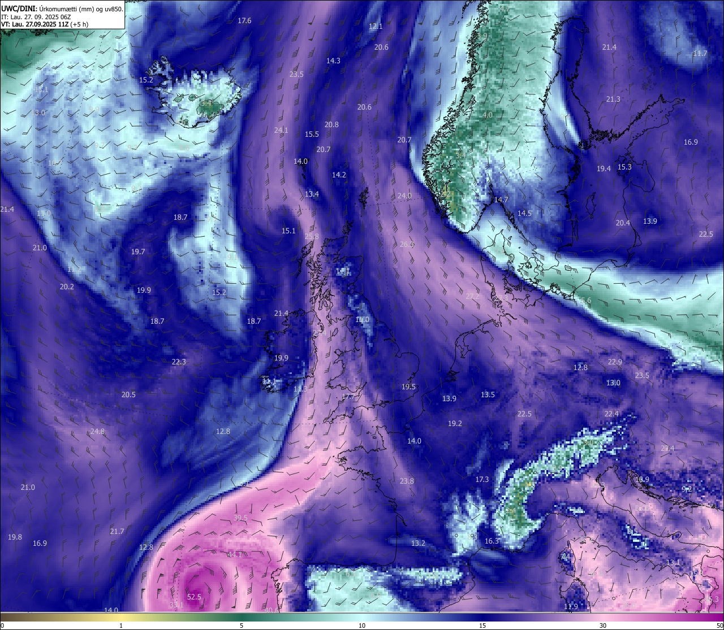Click the 11.7 value at top right
Screen dimensions: 724x630
(x=700, y=53)
